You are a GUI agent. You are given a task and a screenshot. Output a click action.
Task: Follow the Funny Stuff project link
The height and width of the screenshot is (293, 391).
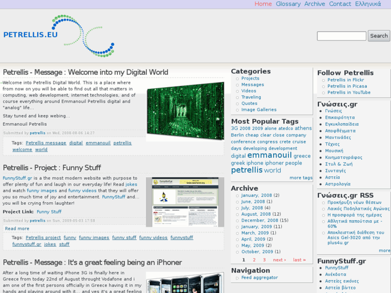(x=49, y=212)
